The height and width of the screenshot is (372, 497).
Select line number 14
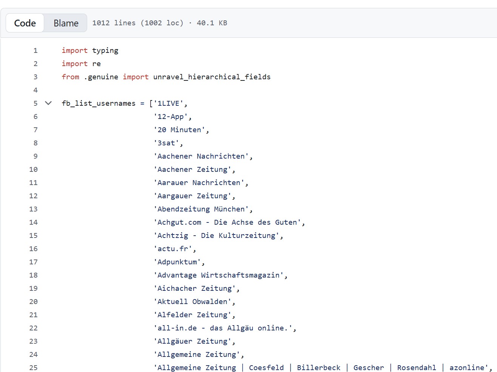click(34, 222)
